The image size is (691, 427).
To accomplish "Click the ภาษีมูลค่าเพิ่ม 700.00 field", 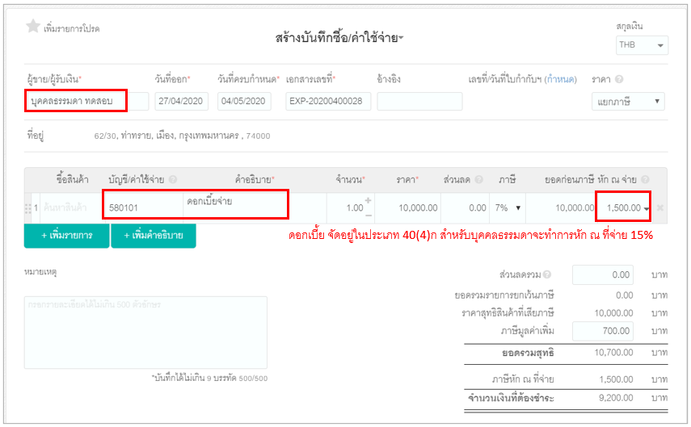I will pyautogui.click(x=602, y=331).
